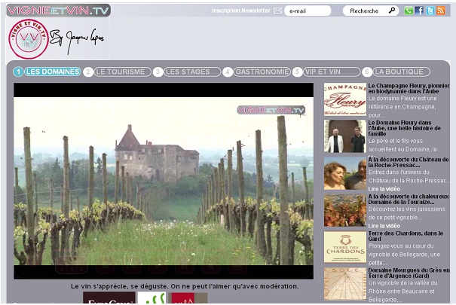Open thumbnail of two men at doorway
This screenshot has height=305, width=456.
click(345, 136)
